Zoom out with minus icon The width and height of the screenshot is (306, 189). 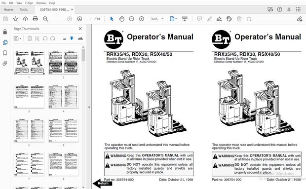tap(132, 19)
